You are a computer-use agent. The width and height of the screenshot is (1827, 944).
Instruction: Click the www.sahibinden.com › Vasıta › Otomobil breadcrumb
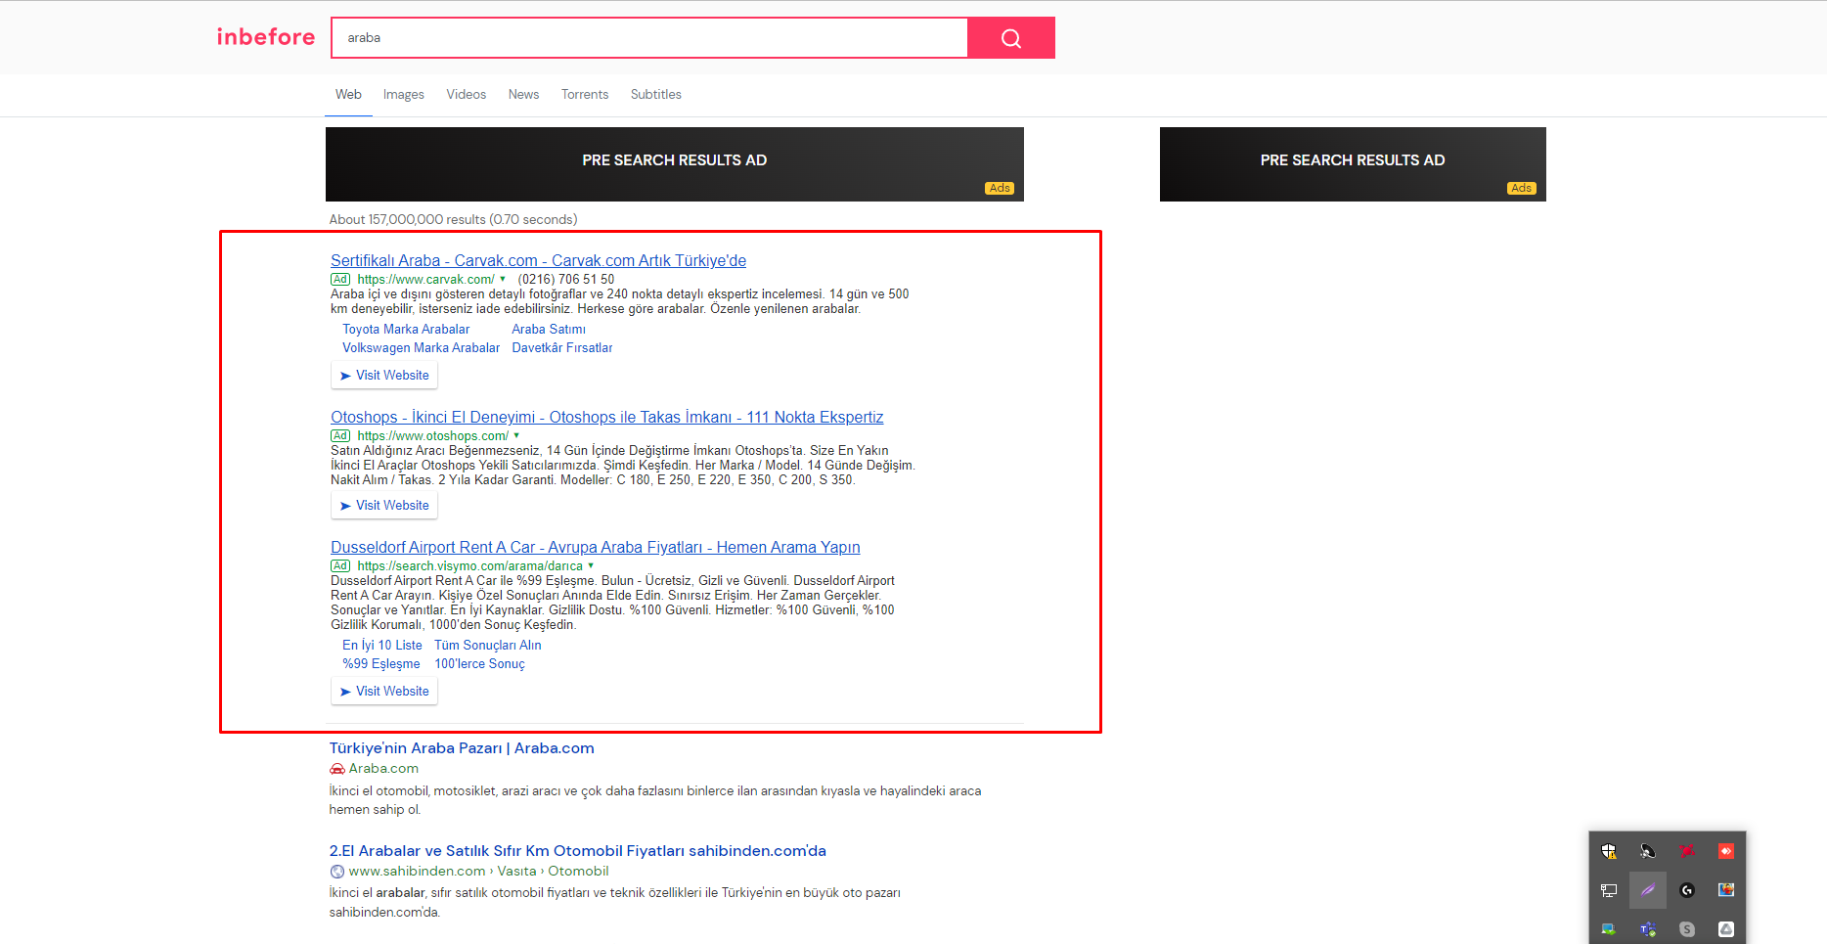[x=478, y=872]
